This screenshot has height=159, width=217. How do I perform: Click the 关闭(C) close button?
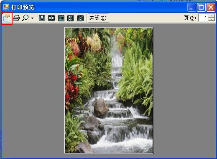point(98,18)
